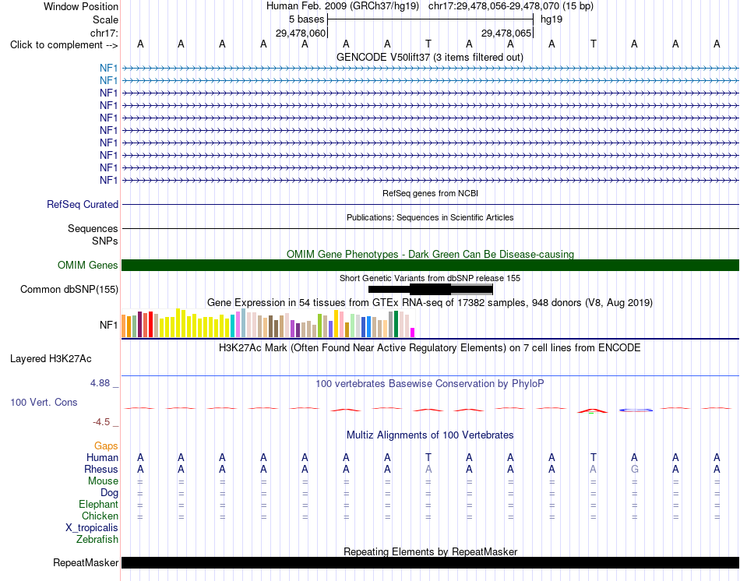Click the 'Click to complement -->' label
Screen dimensions: 740x581
pos(64,45)
